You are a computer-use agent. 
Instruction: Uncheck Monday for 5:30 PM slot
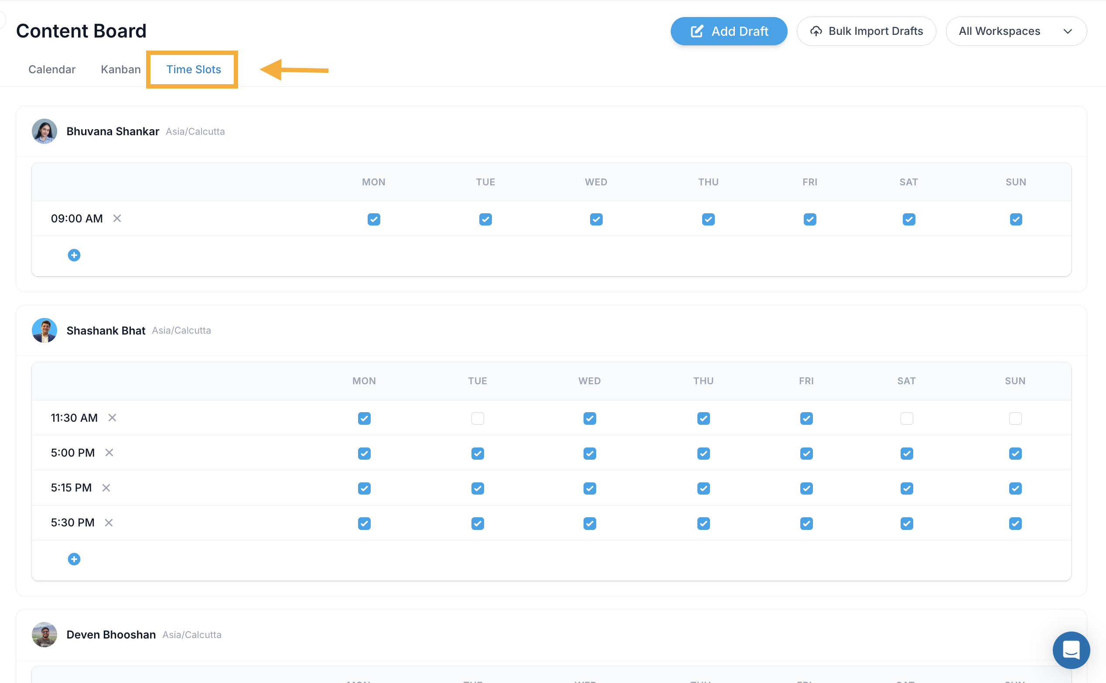tap(365, 523)
